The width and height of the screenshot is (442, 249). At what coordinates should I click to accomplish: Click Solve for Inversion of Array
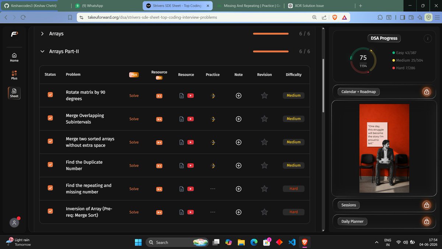click(x=134, y=212)
